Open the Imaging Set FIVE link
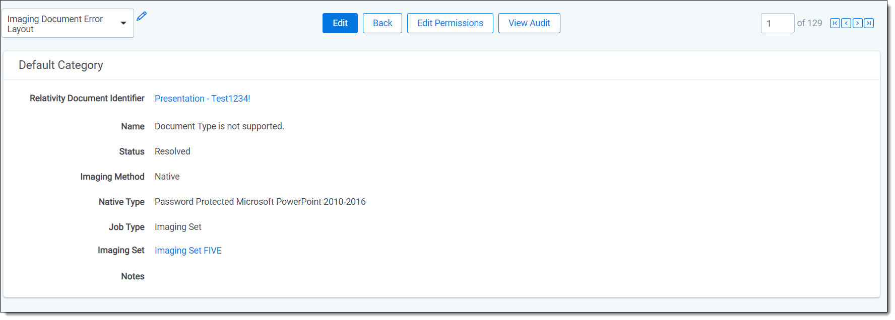The width and height of the screenshot is (895, 320). pos(188,251)
